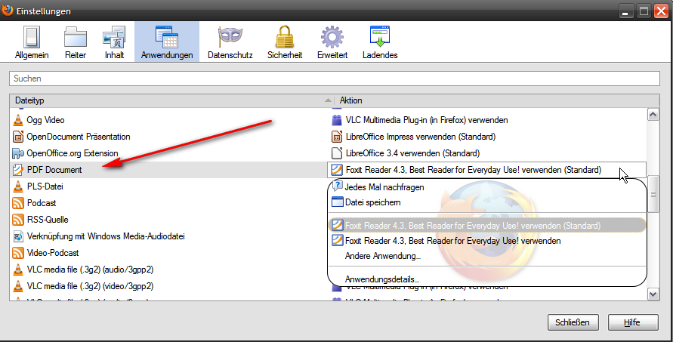Select VLC media file (video/3gpp2) row

pyautogui.click(x=168, y=286)
